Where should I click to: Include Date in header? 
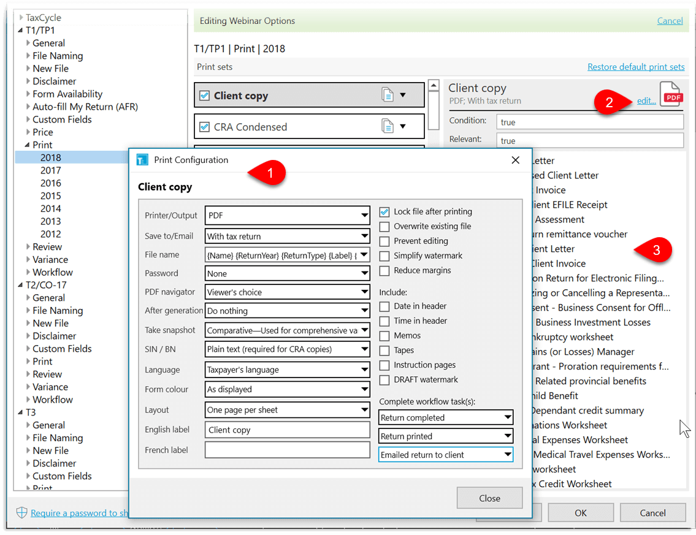click(384, 306)
